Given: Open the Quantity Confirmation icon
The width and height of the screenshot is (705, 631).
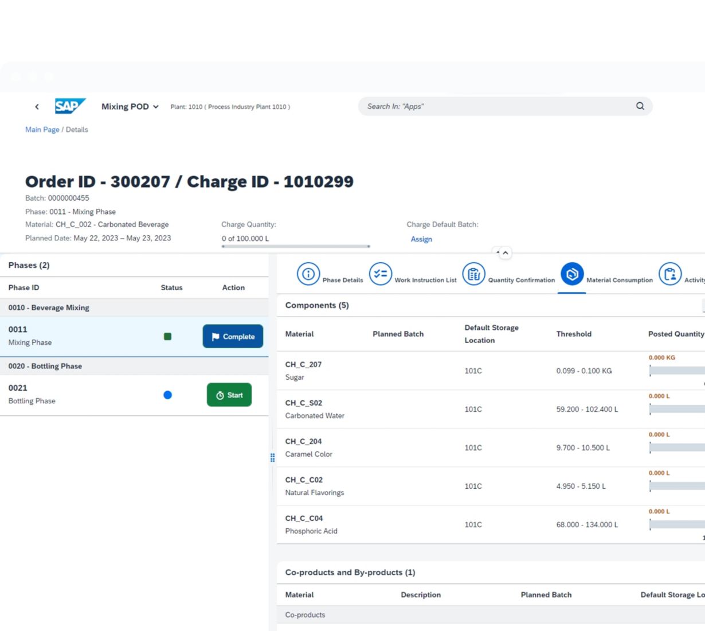Looking at the screenshot, I should click(x=473, y=274).
